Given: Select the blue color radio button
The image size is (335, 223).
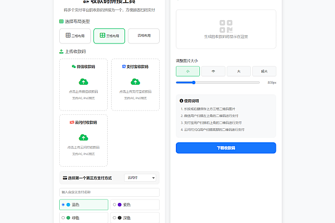Looking at the screenshot, I should tap(63, 205).
